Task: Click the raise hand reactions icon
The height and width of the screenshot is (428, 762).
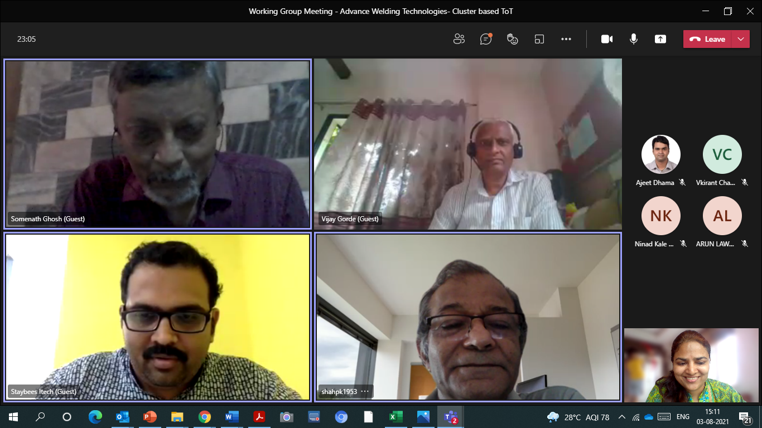Action: pos(512,39)
